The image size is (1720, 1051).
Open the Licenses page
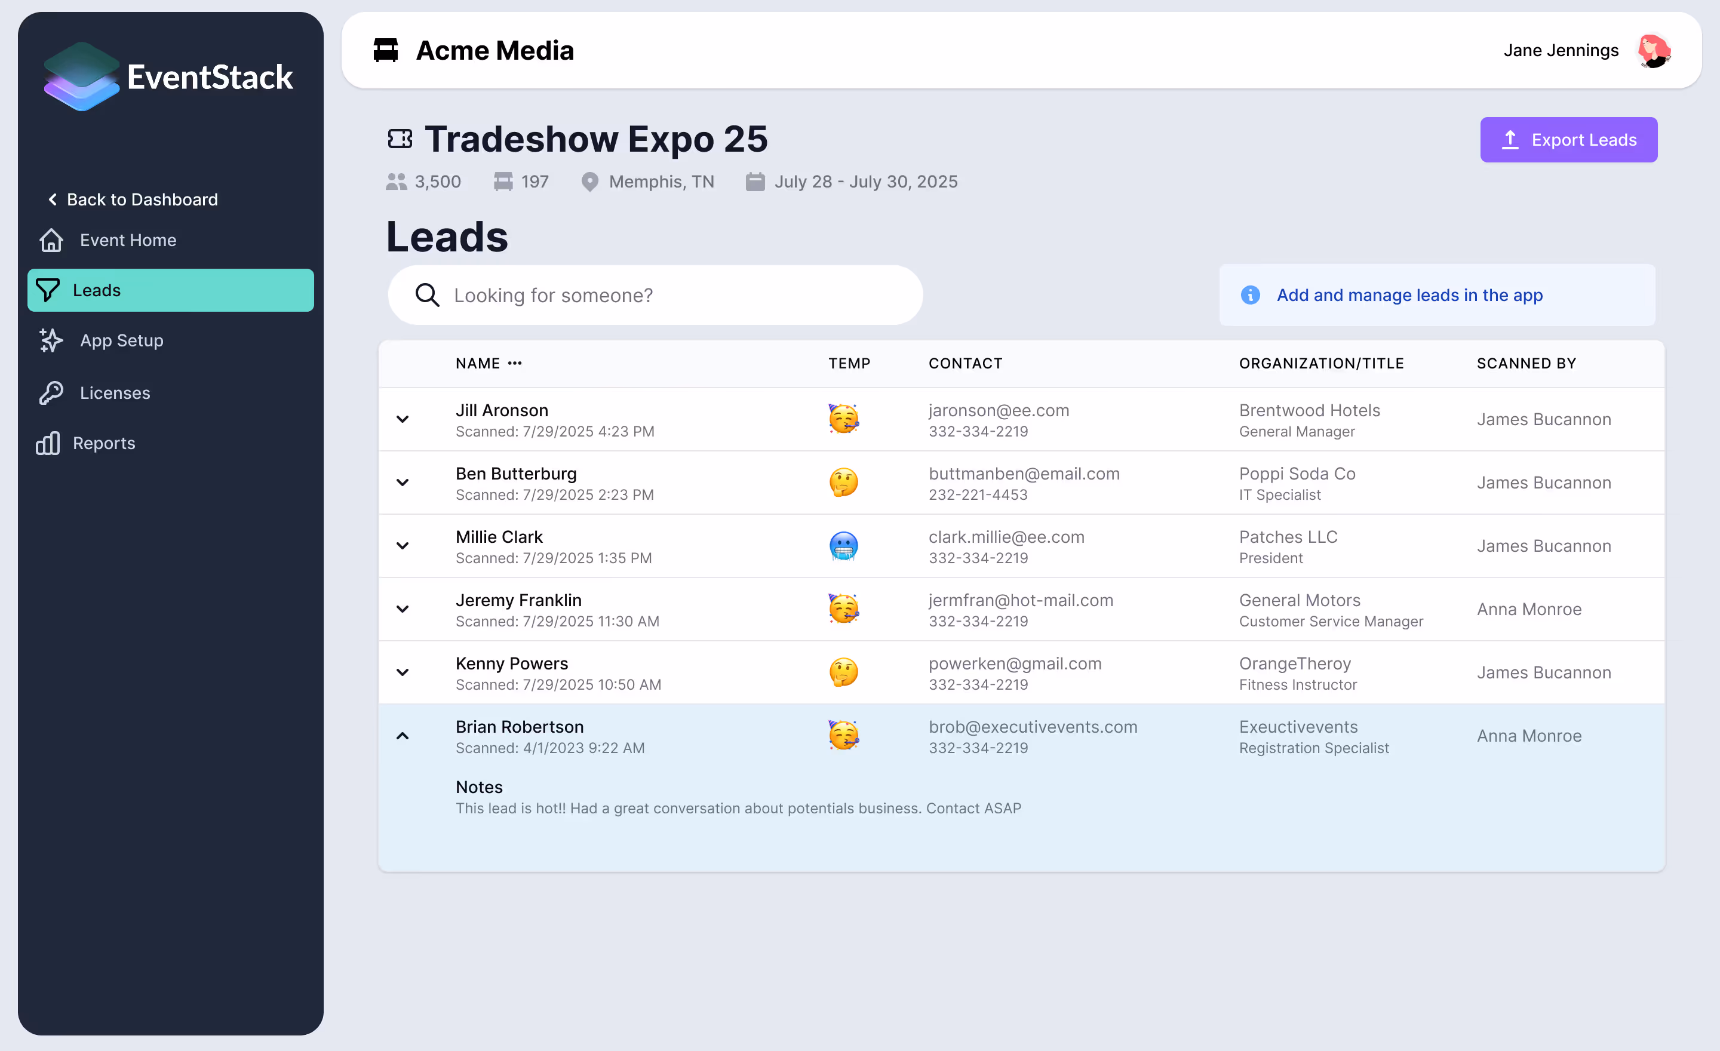tap(115, 393)
